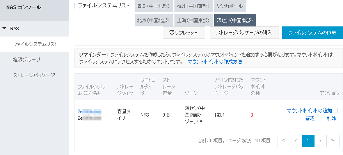This screenshot has width=343, height=155.
Task: Select page 1 in pagination
Action: [x=308, y=141]
